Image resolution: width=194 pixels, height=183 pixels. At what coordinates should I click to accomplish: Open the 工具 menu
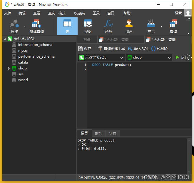coord(96,13)
